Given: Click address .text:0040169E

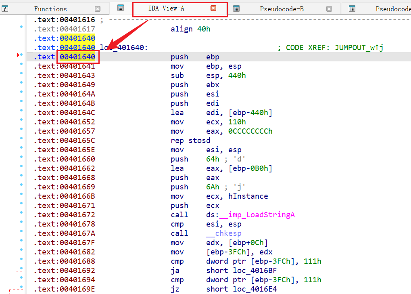Looking at the screenshot, I should (65, 289).
